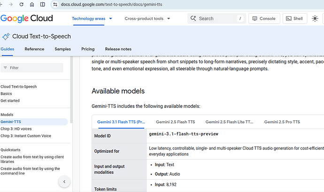Select Gemini 3.1 Flash TTS (Pr... tab

click(121, 122)
